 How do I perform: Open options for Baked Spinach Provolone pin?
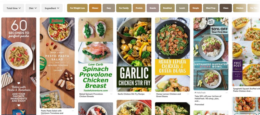point(111,94)
